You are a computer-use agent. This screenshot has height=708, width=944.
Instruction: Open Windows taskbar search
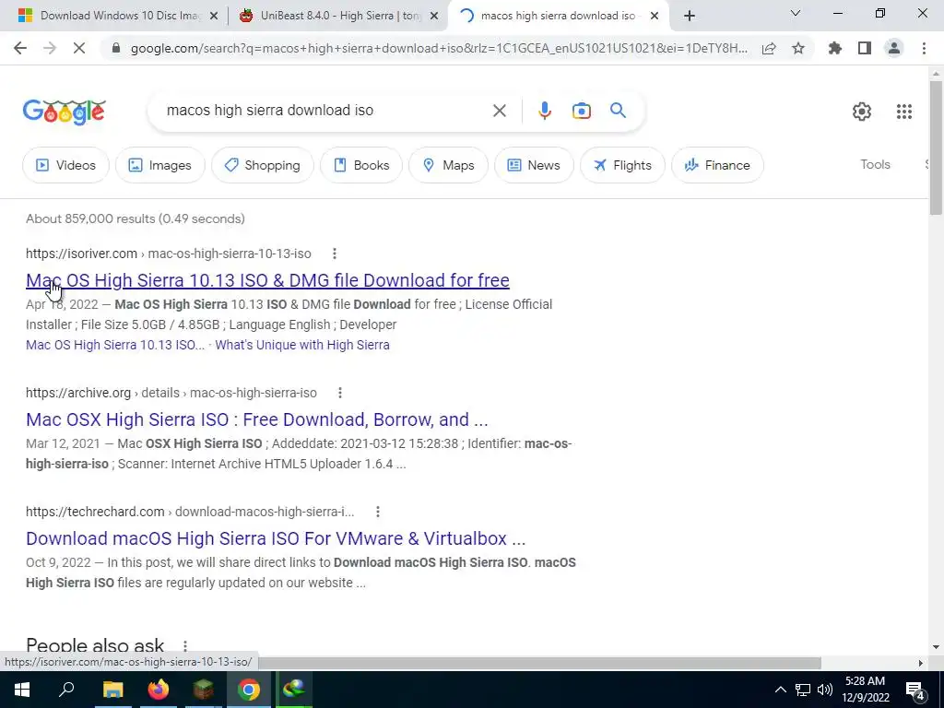point(66,690)
